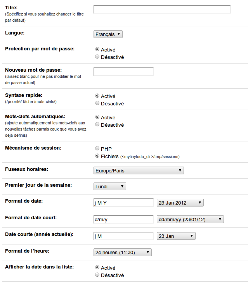Disable Syntaxe rapide with Désactivé option
The height and width of the screenshot is (284, 248).
[x=97, y=103]
